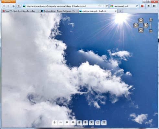
Task: Tilt view down with bottom toolbar down arrow
Action: (x=85, y=123)
